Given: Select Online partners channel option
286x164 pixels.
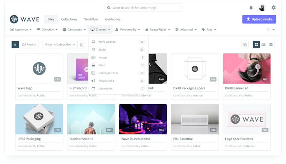Looking at the screenshot, I should pyautogui.click(x=118, y=73).
